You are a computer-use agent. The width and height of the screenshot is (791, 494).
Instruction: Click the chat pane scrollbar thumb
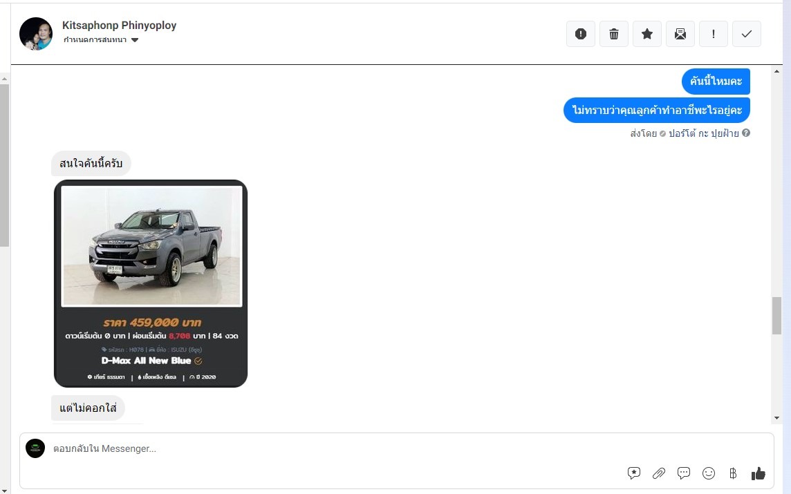[777, 316]
